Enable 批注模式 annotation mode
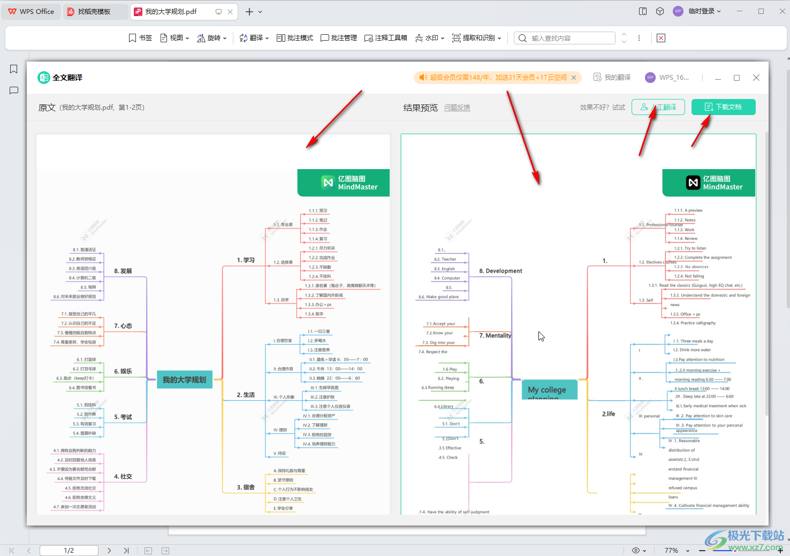The image size is (790, 556). click(295, 38)
